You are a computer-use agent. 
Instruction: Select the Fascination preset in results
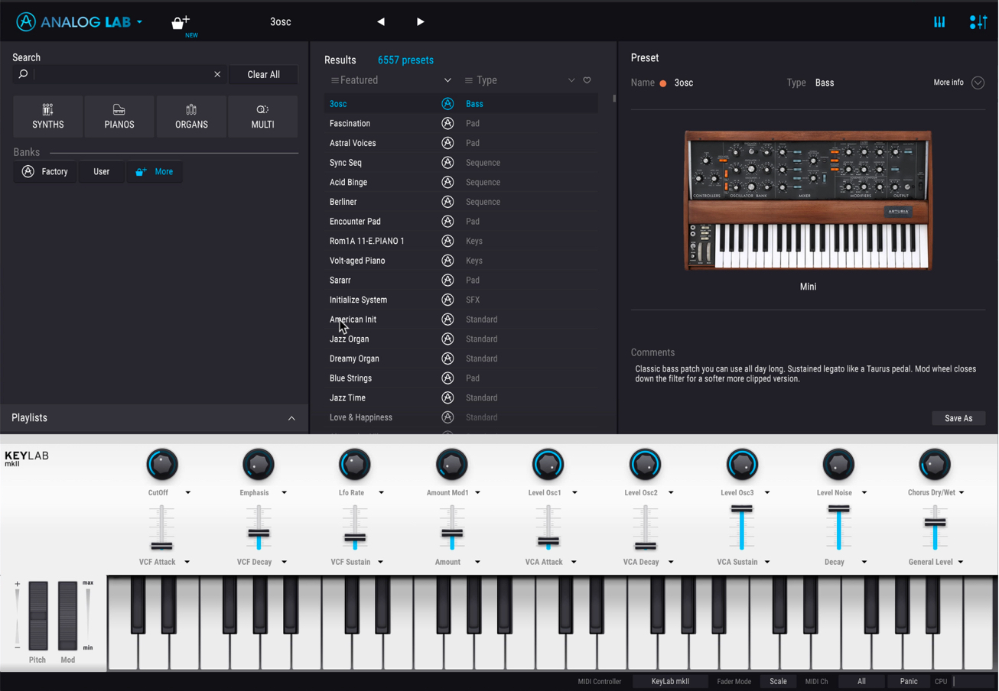461,123
